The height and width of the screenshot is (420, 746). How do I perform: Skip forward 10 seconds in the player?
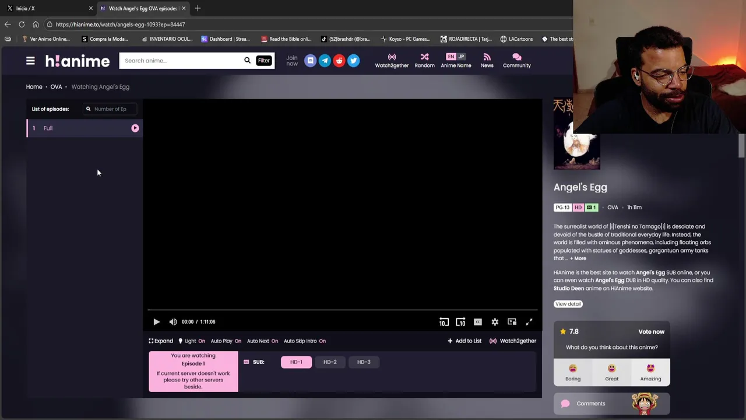point(460,322)
